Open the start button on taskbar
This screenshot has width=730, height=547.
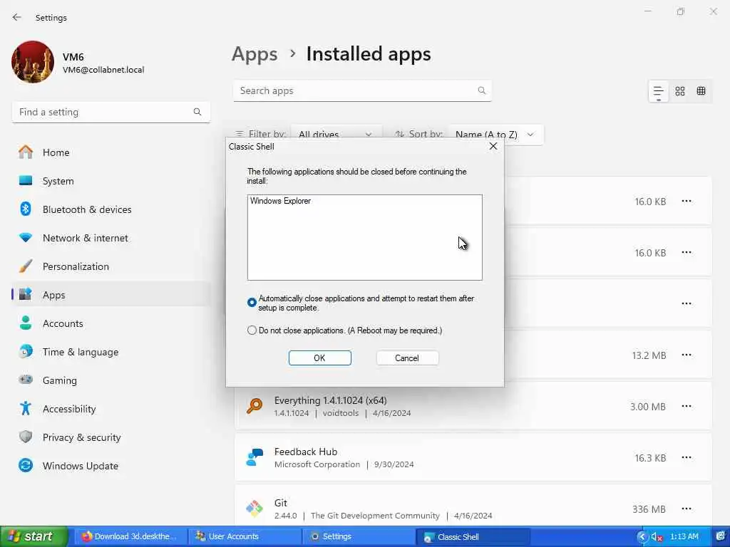34,536
